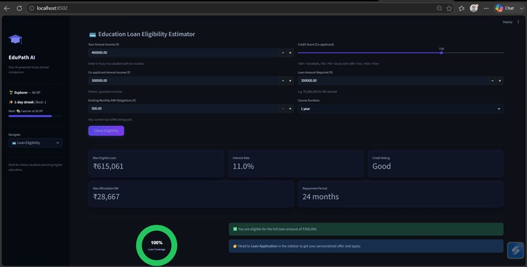Click Education Loan Eligibility Estimator heading
The image size is (527, 267).
tap(146, 34)
